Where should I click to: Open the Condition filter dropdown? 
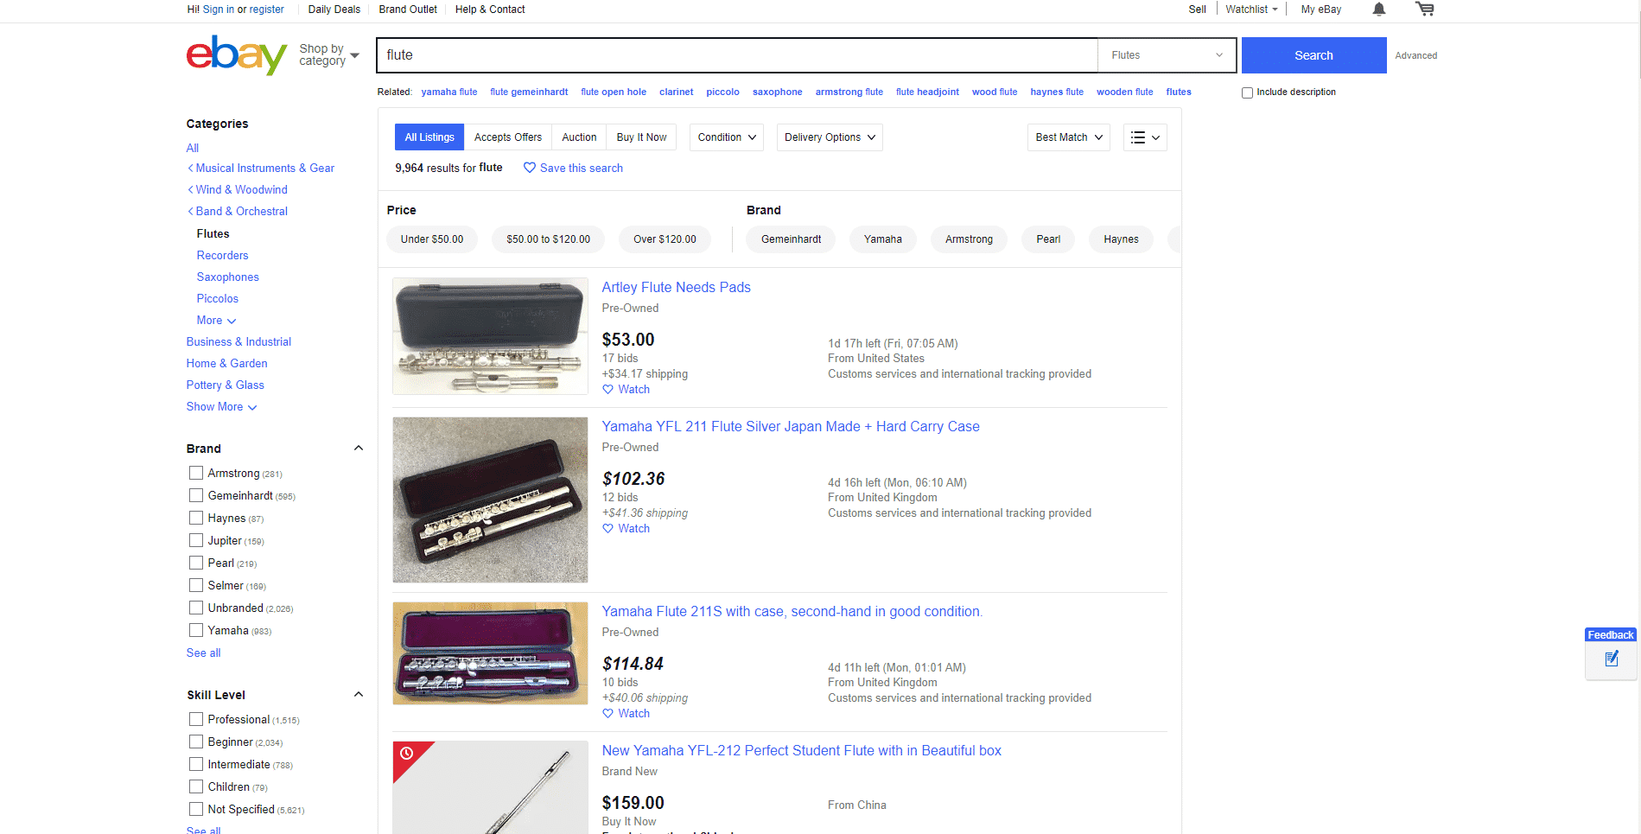click(727, 137)
